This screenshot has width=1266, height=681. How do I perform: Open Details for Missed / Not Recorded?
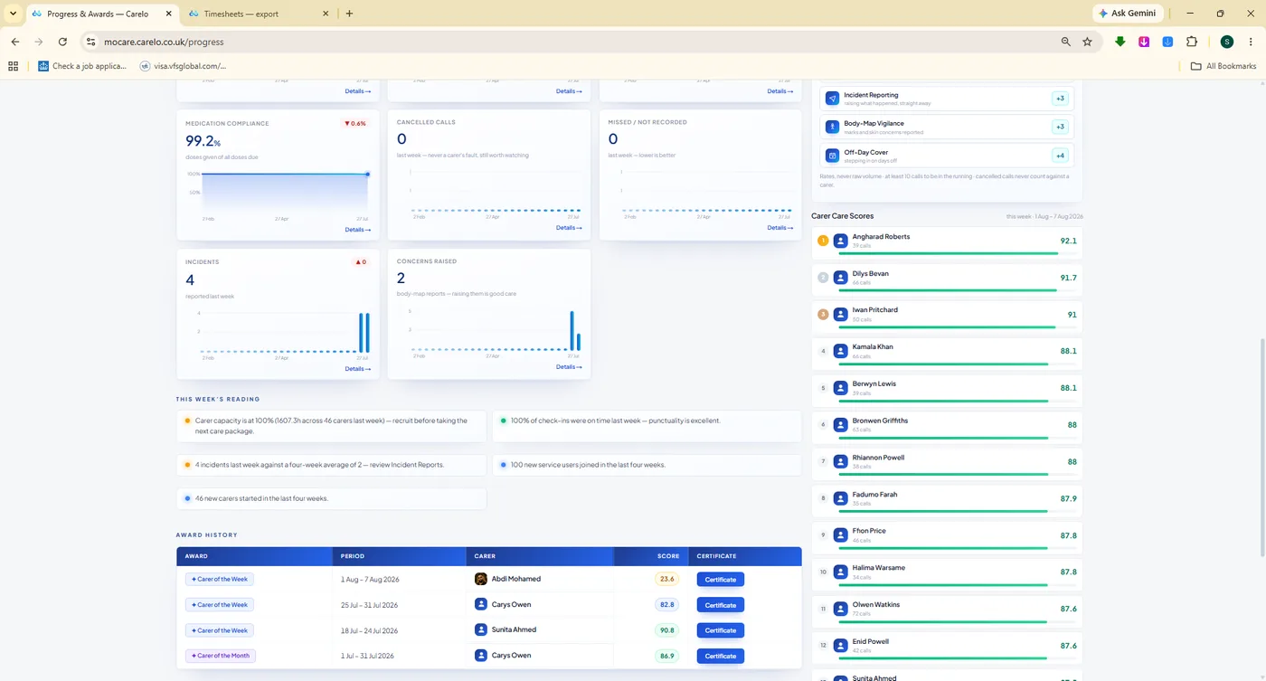coord(780,228)
